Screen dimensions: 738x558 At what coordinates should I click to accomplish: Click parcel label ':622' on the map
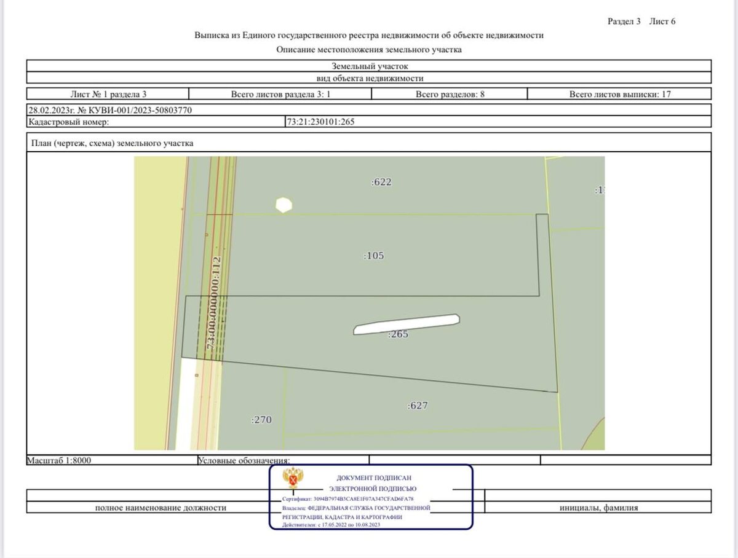point(381,182)
